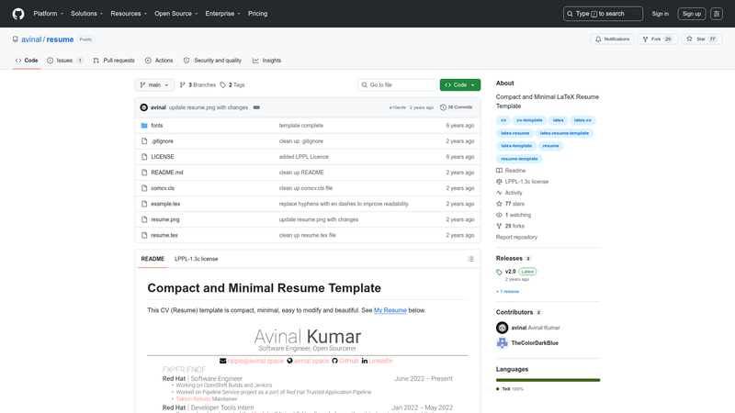This screenshot has height=413, width=735.
Task: Select the Code tab
Action: [27, 61]
